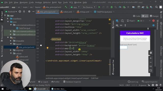163x91 pixels.
Task: Sync project with Gradle files icon
Action: pos(143,7)
